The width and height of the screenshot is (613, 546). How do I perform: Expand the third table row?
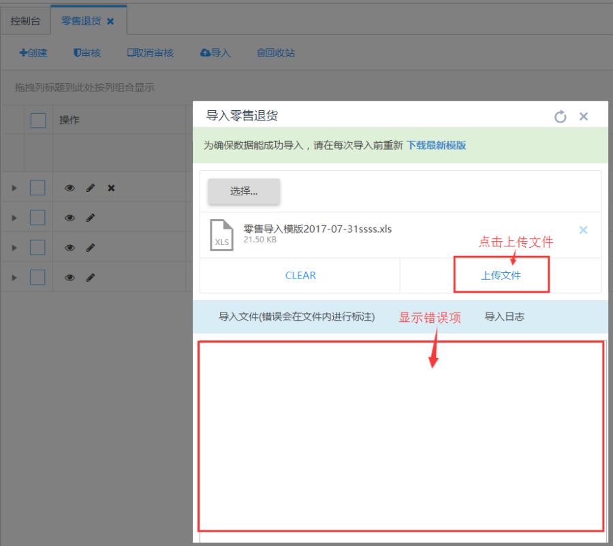[x=14, y=248]
